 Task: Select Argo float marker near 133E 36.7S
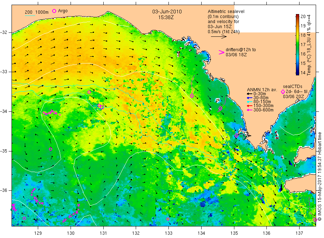(x=168, y=219)
